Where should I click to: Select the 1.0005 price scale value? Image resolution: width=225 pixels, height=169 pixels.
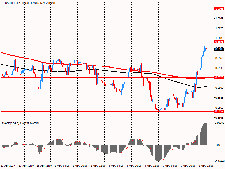(x=220, y=38)
